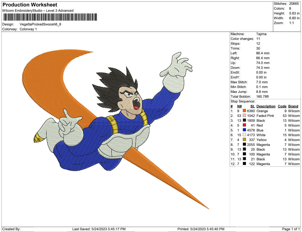Click the Code column header
Viewport: 302px width, 232px height.
[x=282, y=106]
